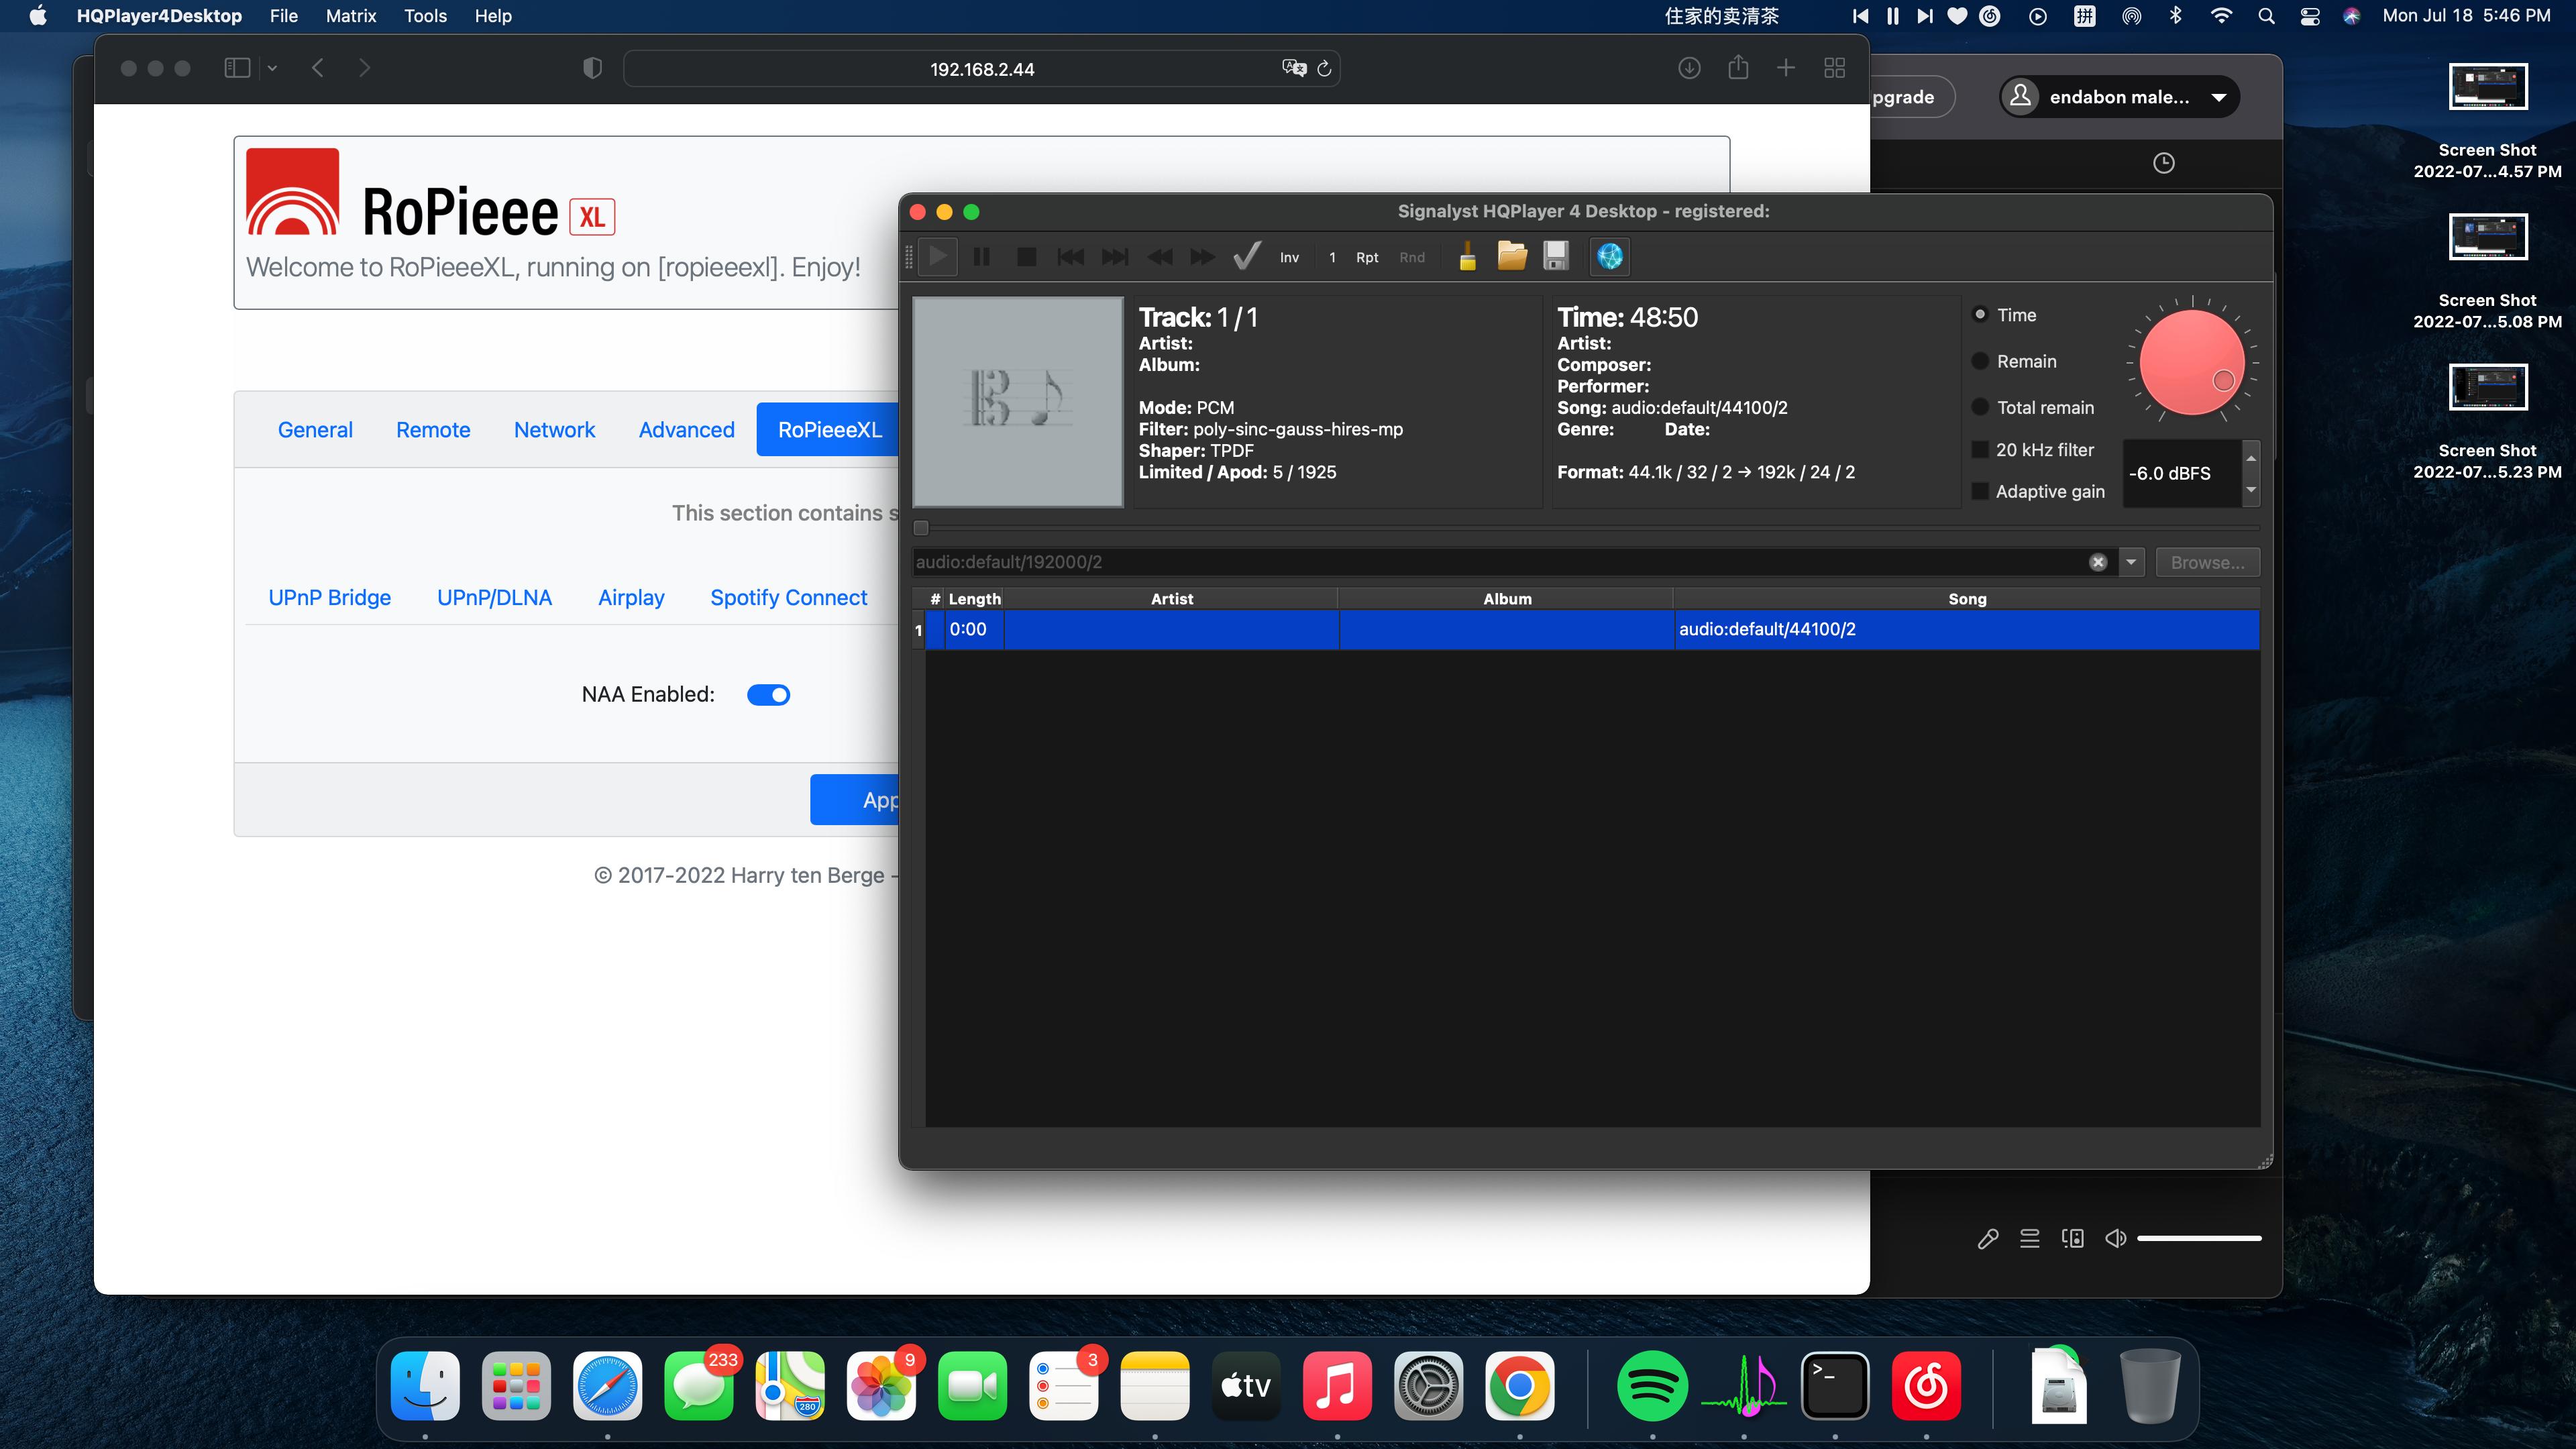2576x1449 pixels.
Task: Open the Spotify Connect settings link
Action: (x=789, y=597)
